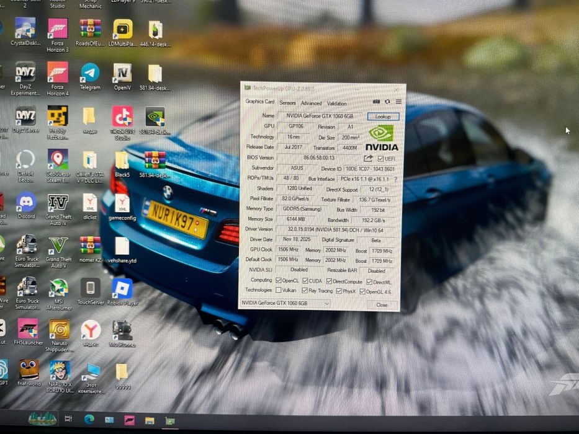Select the dlclist XML file
The image size is (579, 434).
[90, 206]
